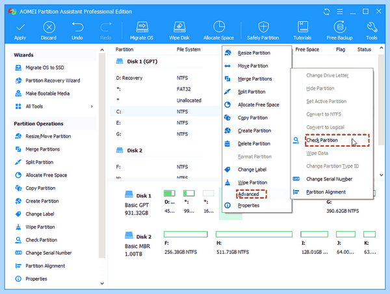This screenshot has width=390, height=294.
Task: Choose Delete Partition from context menu
Action: click(x=257, y=143)
